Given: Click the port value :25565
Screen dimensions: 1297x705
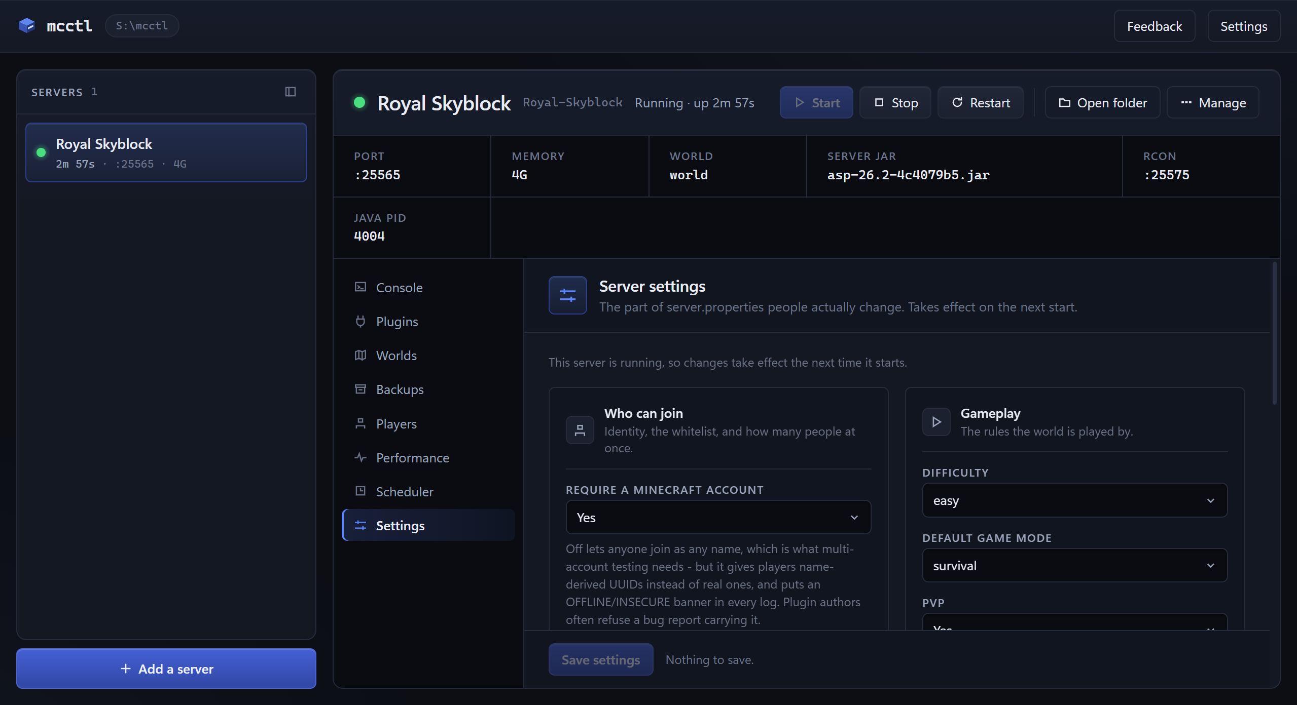Looking at the screenshot, I should 377,175.
